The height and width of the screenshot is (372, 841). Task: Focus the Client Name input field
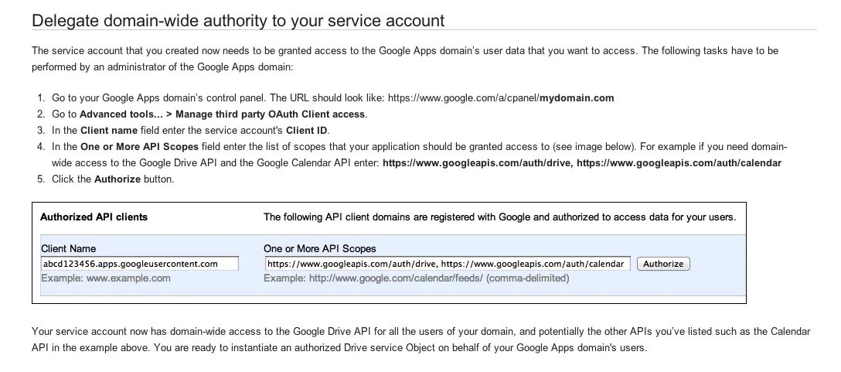pyautogui.click(x=139, y=264)
